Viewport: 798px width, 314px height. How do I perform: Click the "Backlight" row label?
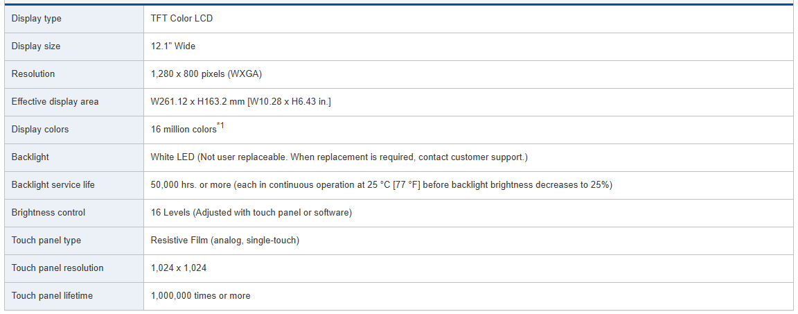point(30,157)
